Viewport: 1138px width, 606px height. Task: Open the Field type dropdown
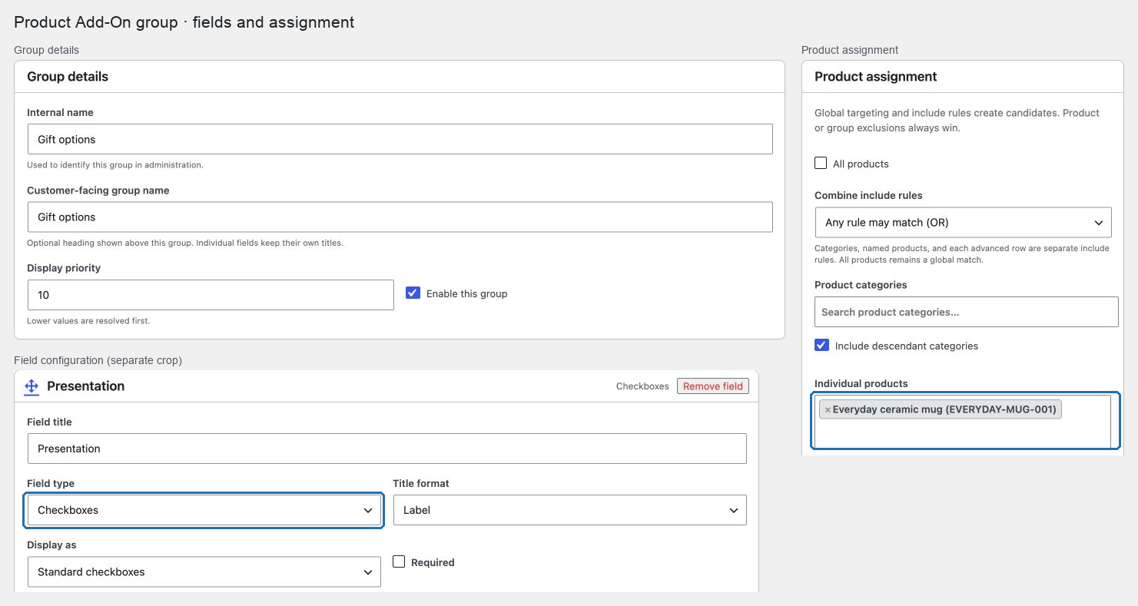click(204, 510)
